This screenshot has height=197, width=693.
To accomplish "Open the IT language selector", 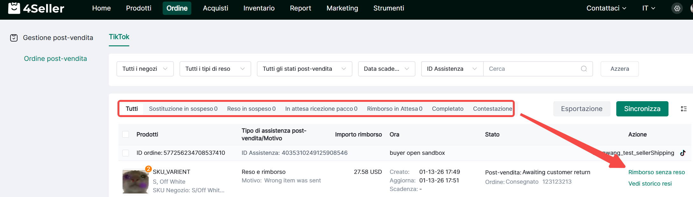I will coord(648,8).
